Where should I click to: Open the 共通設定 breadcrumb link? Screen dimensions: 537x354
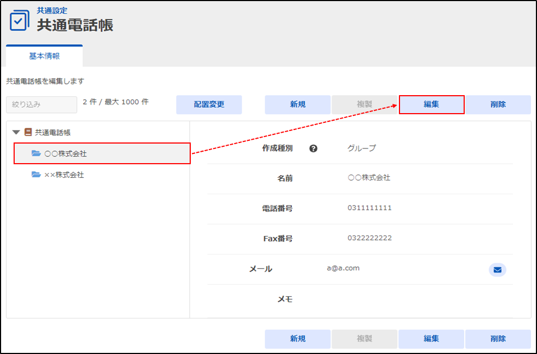pos(52,10)
